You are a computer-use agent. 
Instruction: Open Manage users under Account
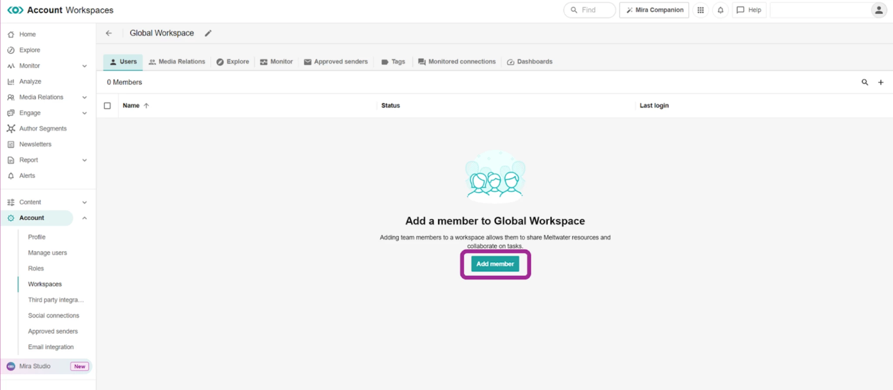[x=48, y=253]
